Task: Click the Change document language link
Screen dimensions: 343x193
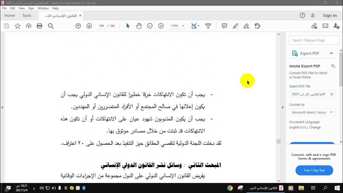Action: (x=315, y=127)
